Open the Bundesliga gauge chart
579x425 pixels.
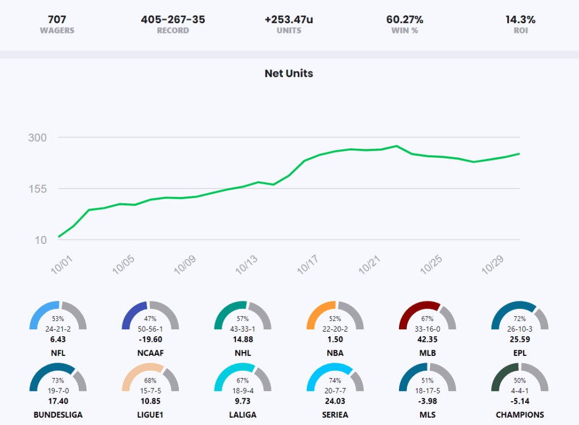(x=58, y=377)
